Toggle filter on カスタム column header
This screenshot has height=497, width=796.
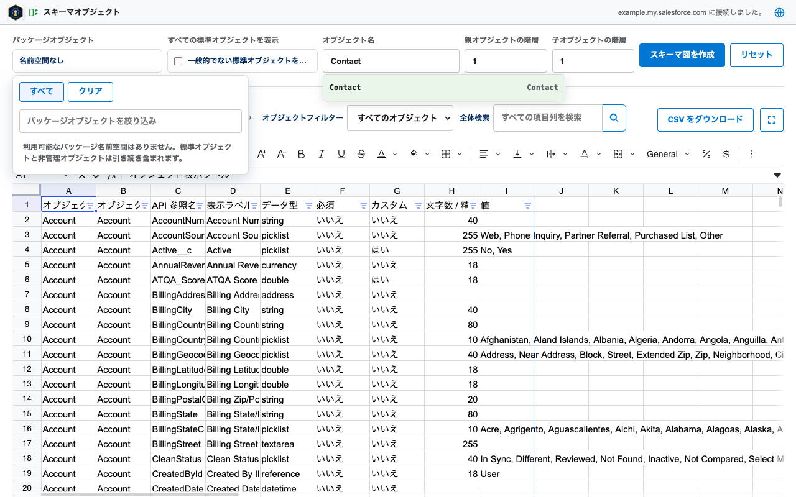(x=418, y=206)
